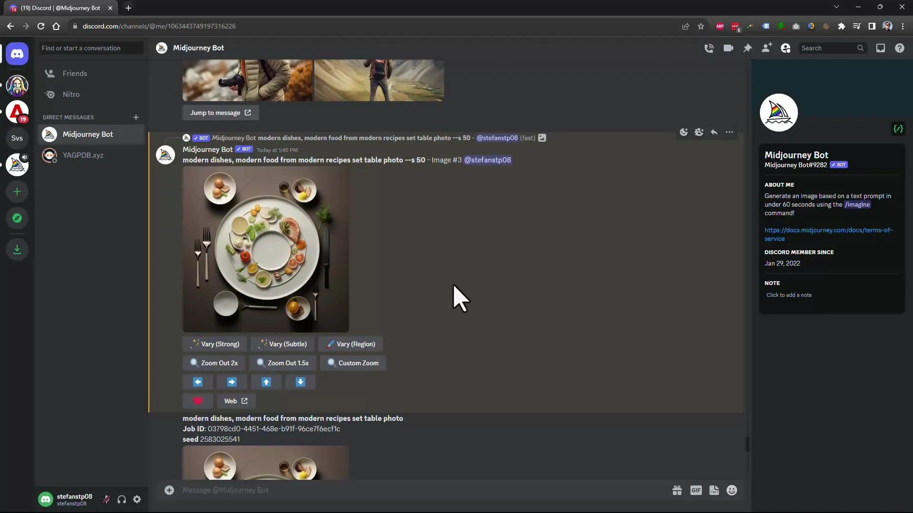Pan right with blue right arrow
This screenshot has height=513, width=913.
(x=232, y=382)
